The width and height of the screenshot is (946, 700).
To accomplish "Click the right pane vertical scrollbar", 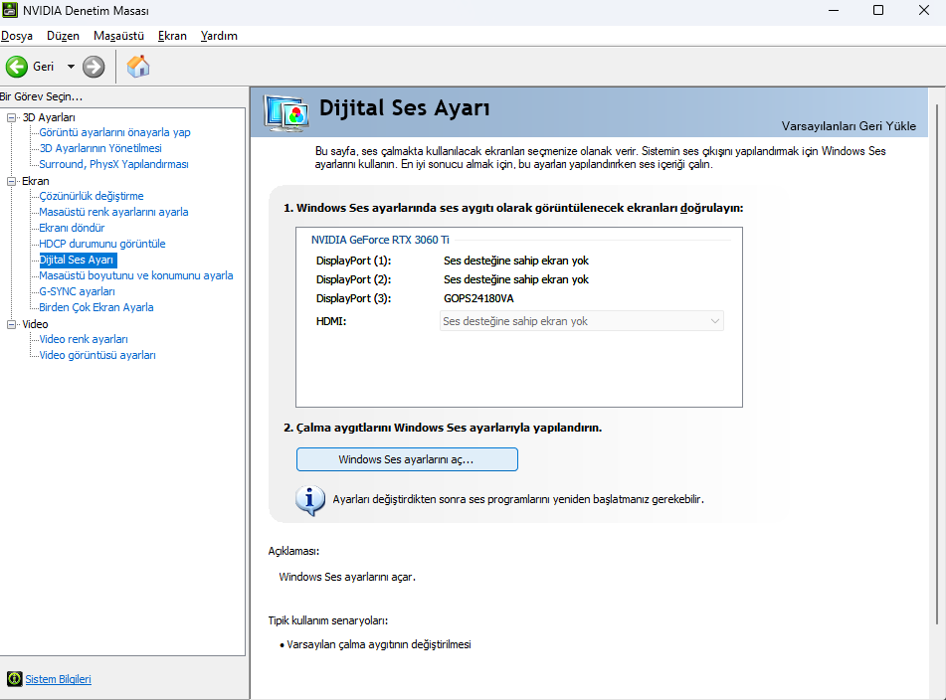I will tap(937, 365).
